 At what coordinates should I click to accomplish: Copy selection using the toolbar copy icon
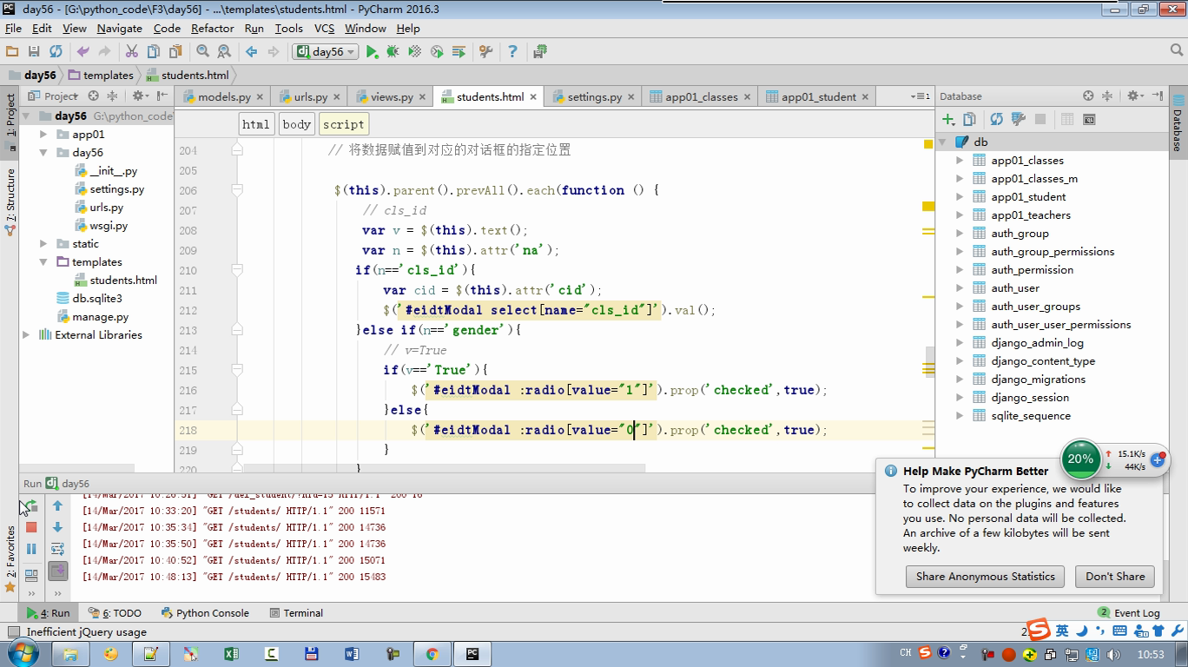tap(154, 52)
